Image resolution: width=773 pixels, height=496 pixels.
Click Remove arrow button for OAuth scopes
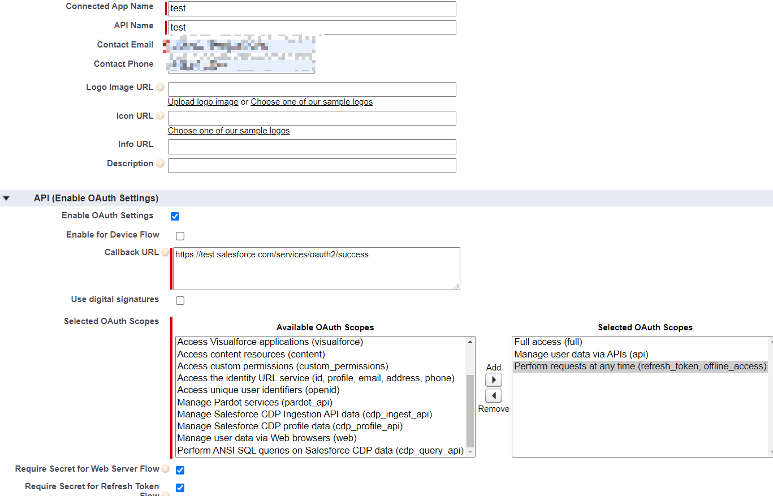[x=494, y=396]
